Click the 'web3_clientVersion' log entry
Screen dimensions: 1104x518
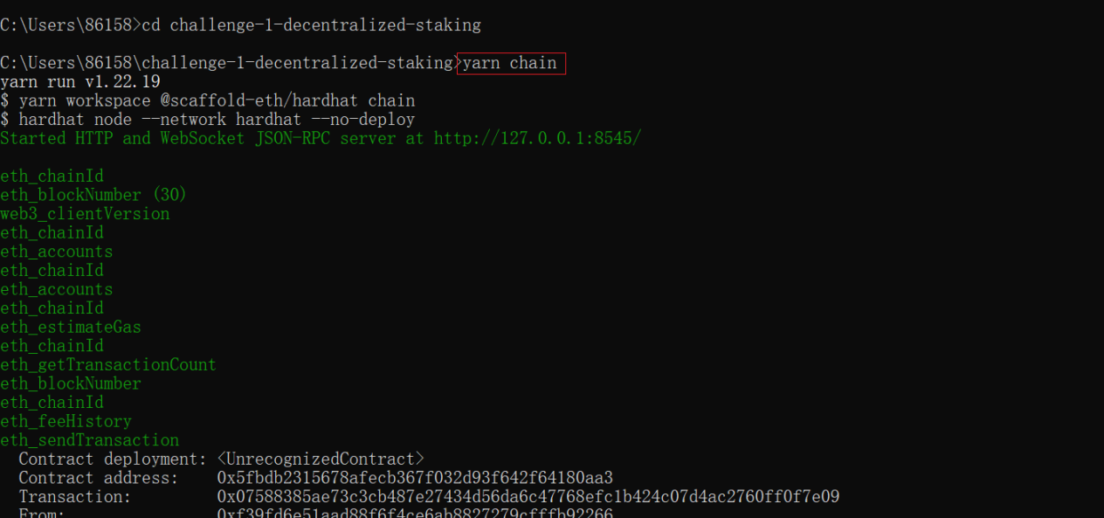[85, 214]
